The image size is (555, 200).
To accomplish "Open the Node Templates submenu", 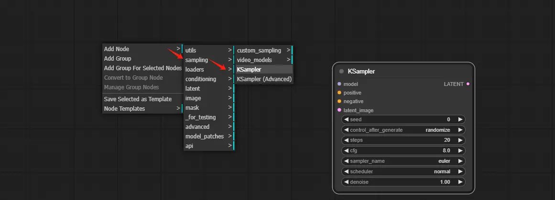I will (142, 109).
